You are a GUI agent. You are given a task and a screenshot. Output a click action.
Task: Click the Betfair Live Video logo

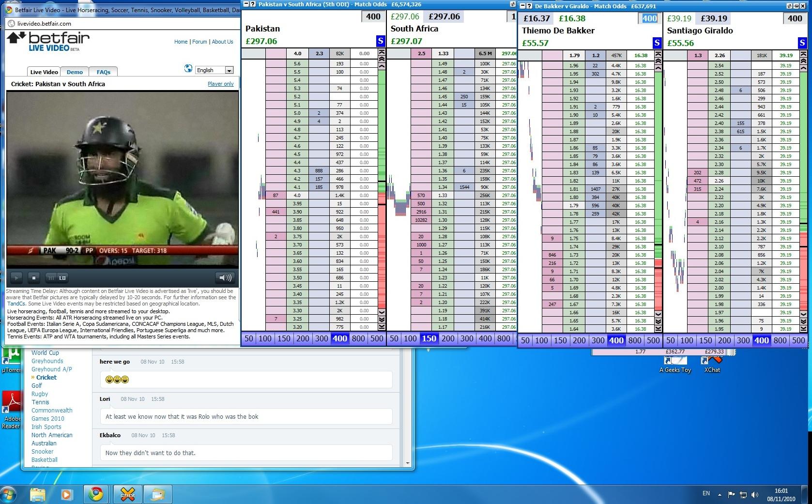coord(48,41)
